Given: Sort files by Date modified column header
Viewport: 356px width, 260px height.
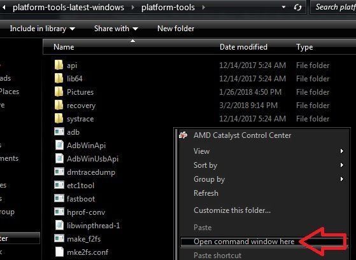Looking at the screenshot, I should coord(243,47).
